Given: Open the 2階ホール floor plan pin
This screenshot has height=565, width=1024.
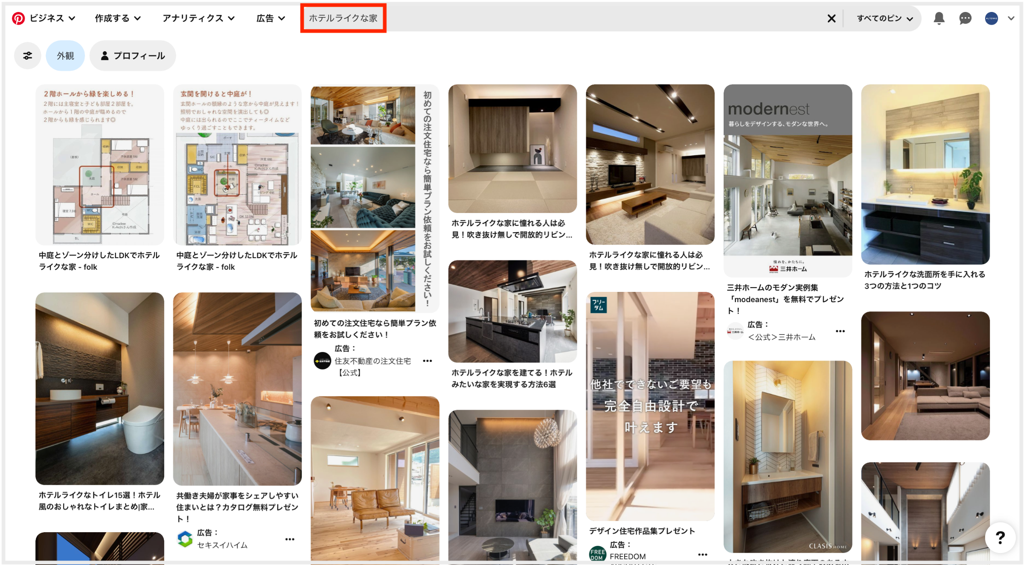Looking at the screenshot, I should [x=100, y=165].
